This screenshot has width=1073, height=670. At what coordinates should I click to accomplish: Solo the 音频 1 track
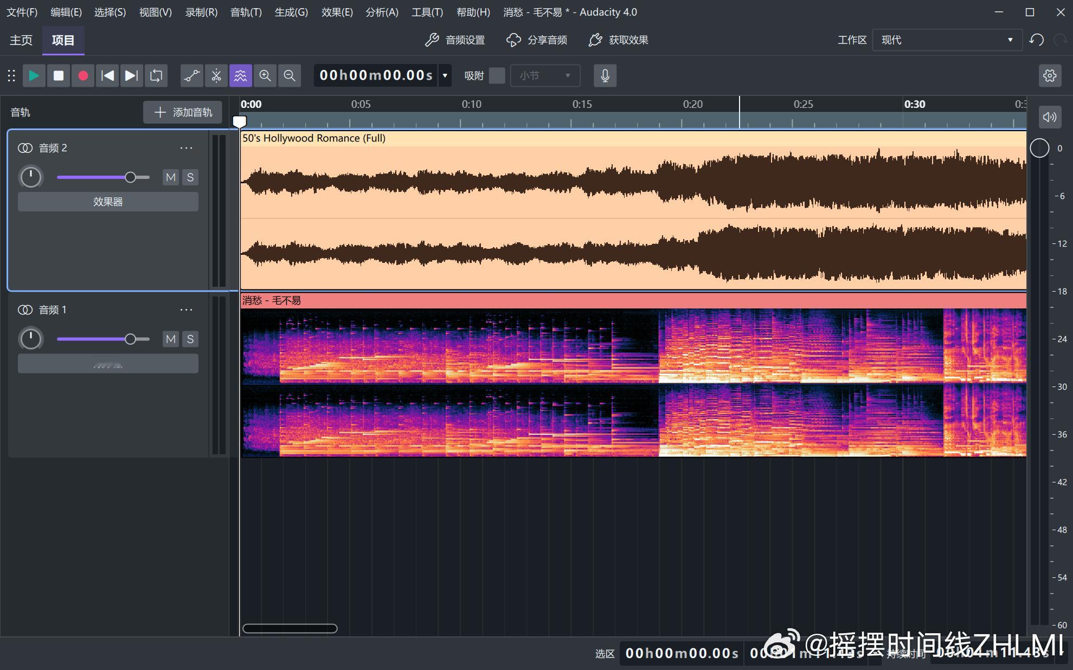click(x=190, y=339)
